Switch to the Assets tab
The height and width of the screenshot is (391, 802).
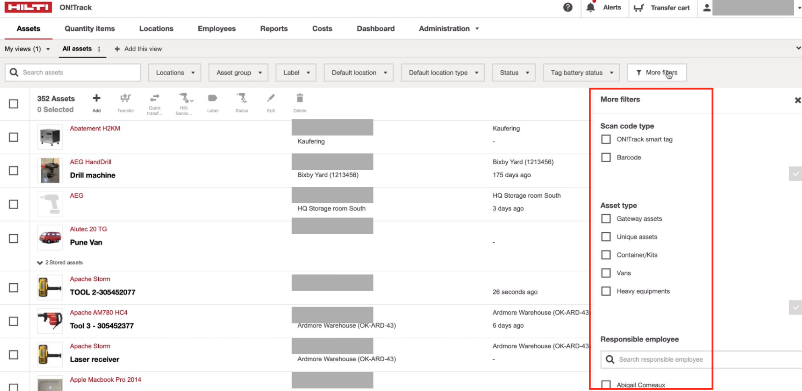(x=28, y=28)
